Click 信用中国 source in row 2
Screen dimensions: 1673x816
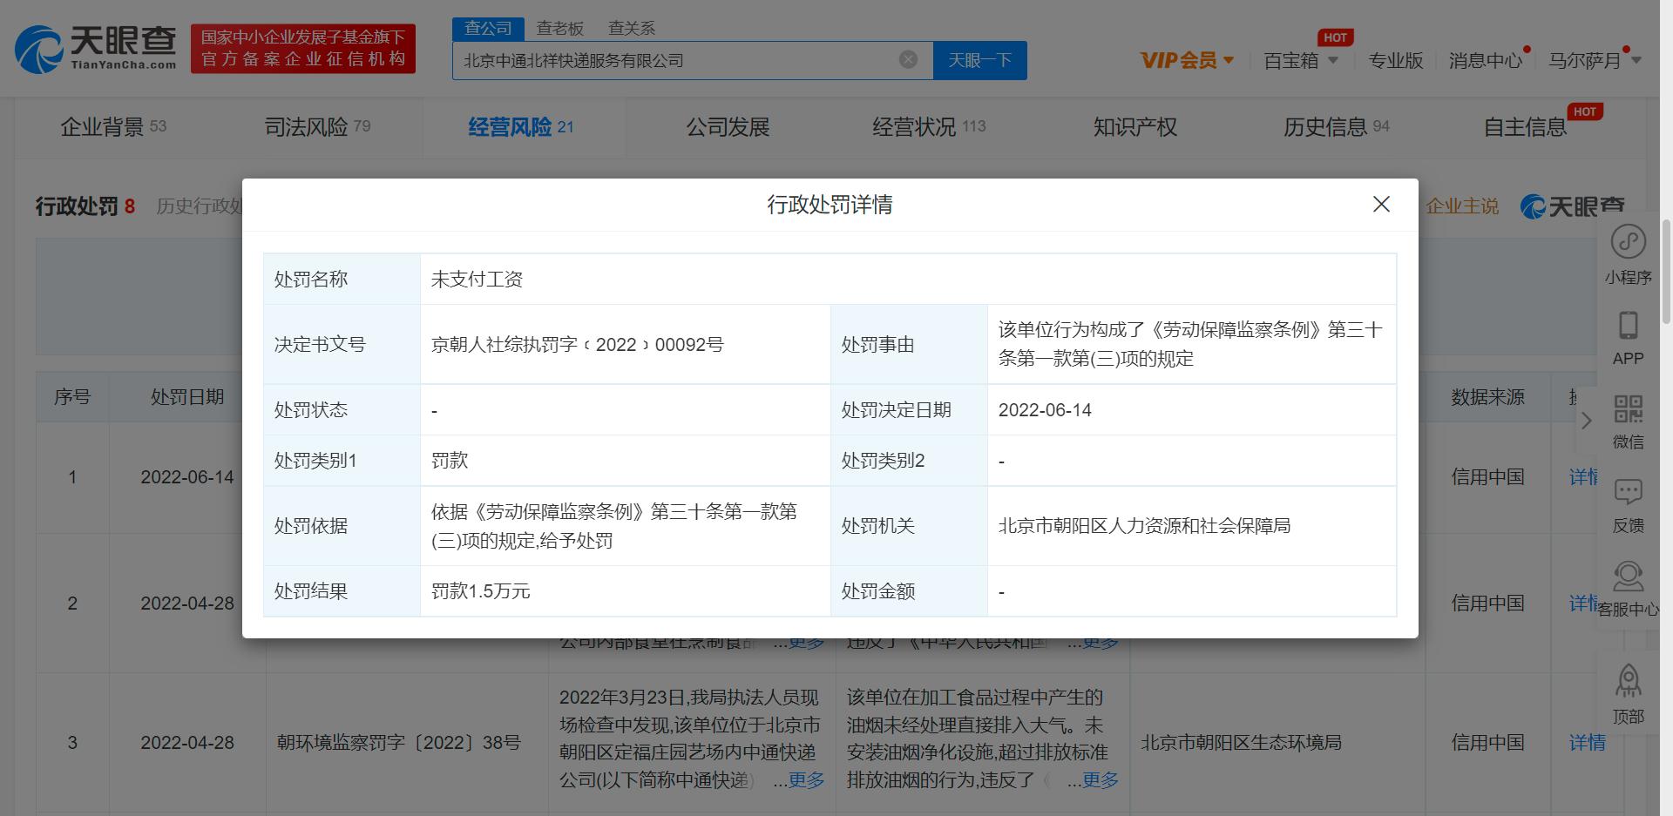pos(1487,603)
